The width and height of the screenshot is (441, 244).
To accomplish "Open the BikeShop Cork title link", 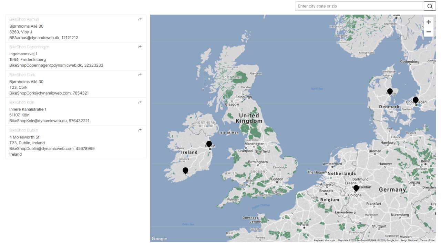I will click(x=22, y=75).
